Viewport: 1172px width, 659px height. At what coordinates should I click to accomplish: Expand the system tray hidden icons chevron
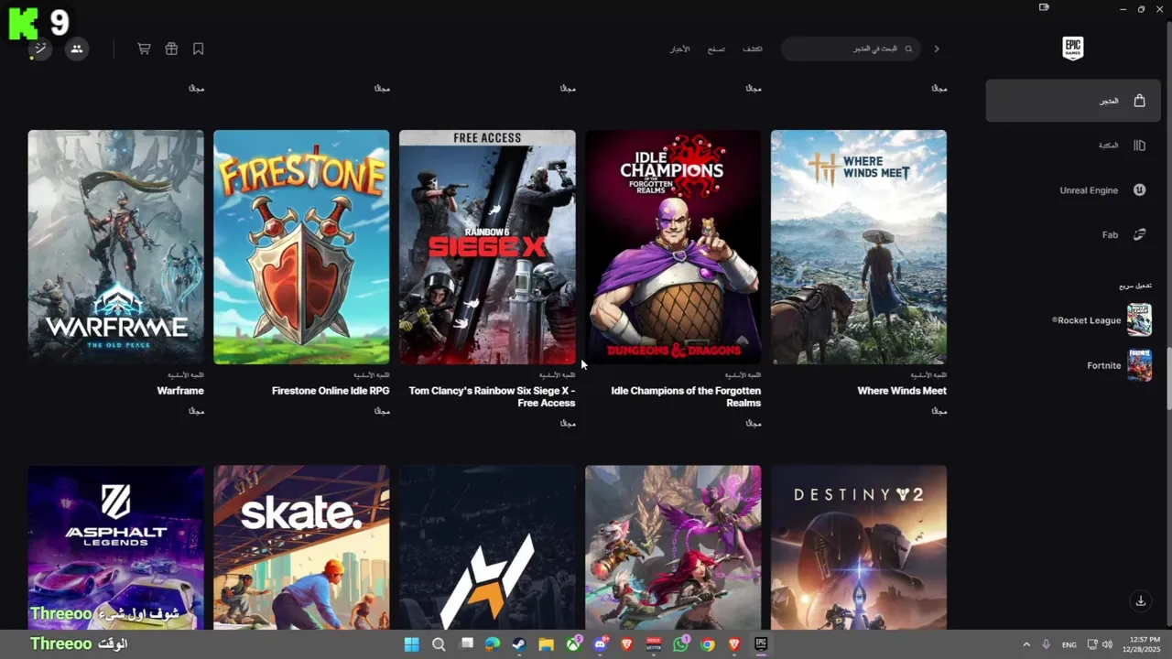click(1026, 644)
